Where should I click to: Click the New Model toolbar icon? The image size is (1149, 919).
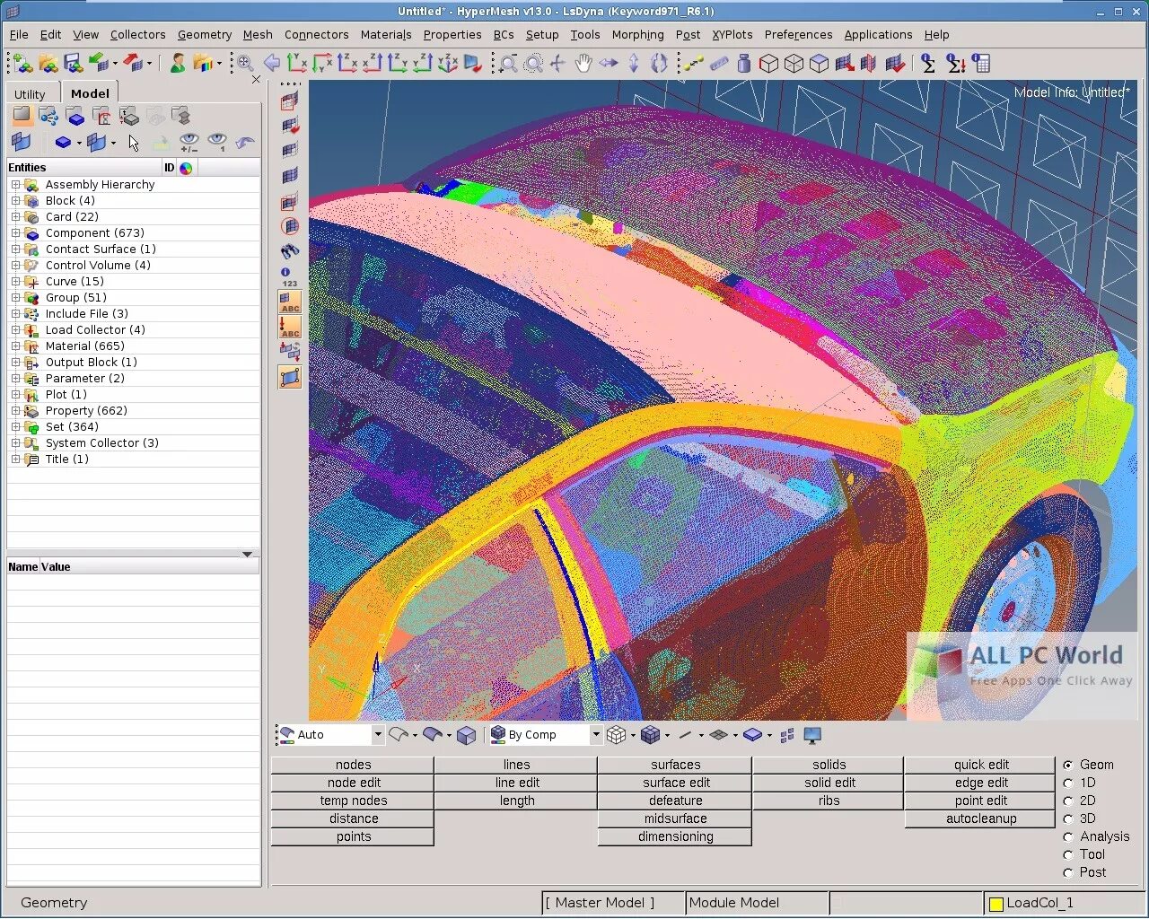point(22,64)
